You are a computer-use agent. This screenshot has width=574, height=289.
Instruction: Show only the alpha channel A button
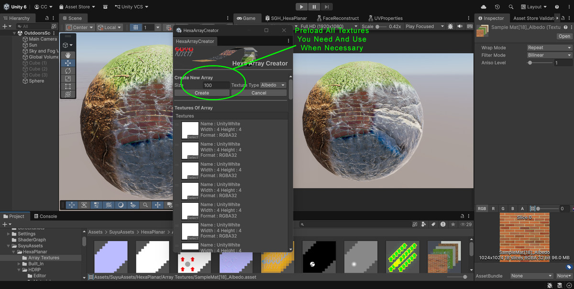click(x=522, y=209)
